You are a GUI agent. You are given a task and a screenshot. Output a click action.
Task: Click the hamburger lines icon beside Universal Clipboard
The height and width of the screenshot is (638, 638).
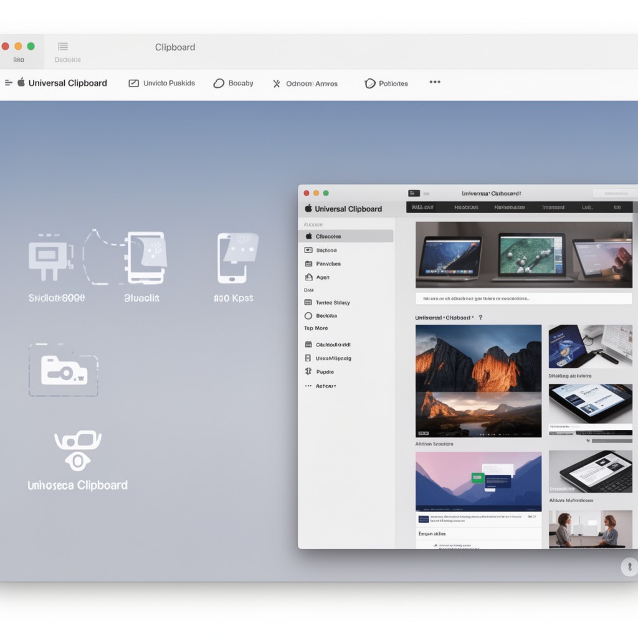(9, 83)
